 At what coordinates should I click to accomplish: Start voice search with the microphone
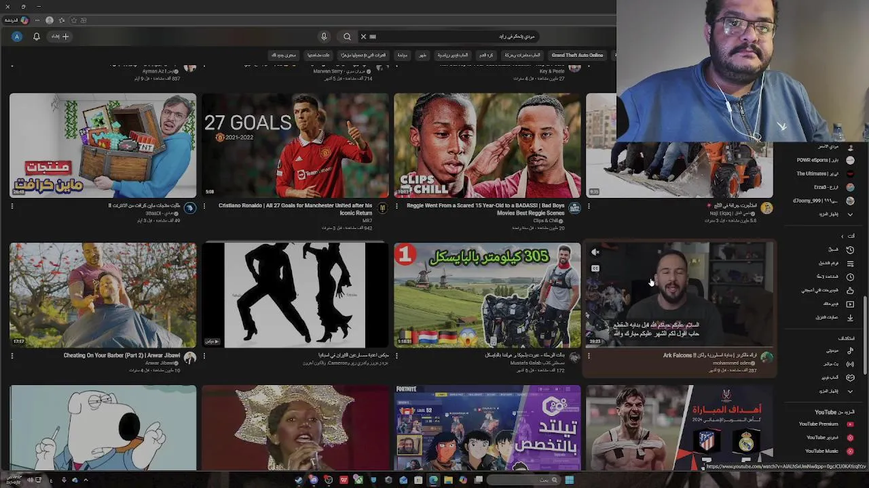(324, 37)
